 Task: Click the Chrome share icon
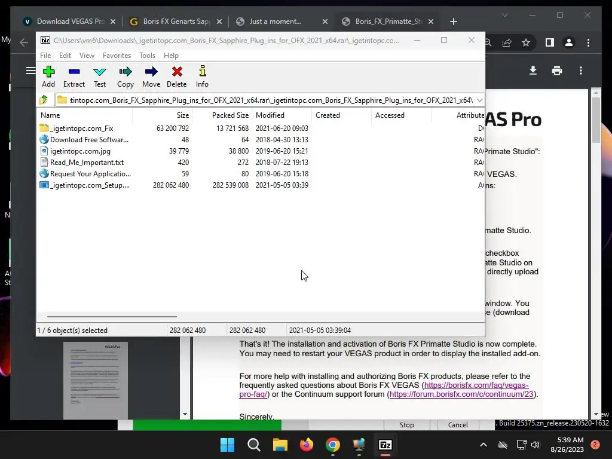[507, 42]
